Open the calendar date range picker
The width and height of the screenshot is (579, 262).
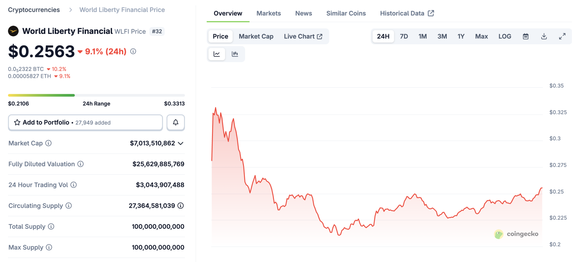pos(526,36)
